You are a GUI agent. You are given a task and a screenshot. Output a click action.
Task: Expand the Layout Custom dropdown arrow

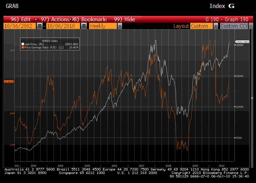click(216, 26)
